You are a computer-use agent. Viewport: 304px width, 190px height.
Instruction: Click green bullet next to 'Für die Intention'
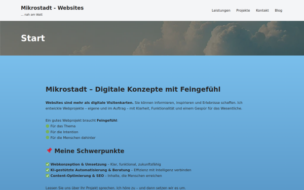[x=47, y=132]
